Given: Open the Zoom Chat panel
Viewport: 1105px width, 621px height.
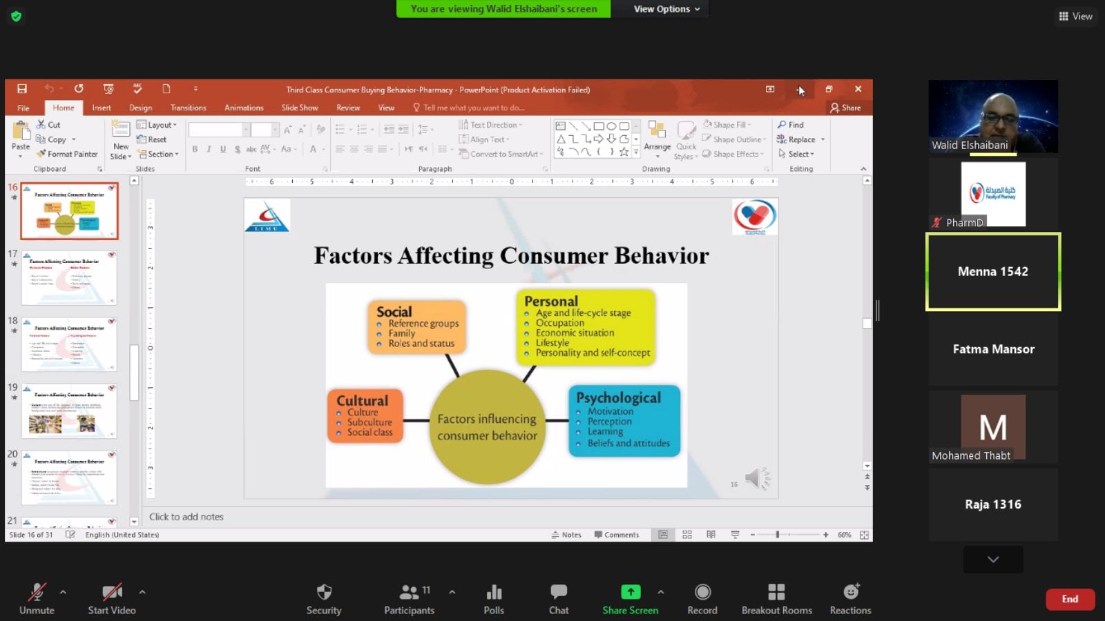Looking at the screenshot, I should point(558,599).
